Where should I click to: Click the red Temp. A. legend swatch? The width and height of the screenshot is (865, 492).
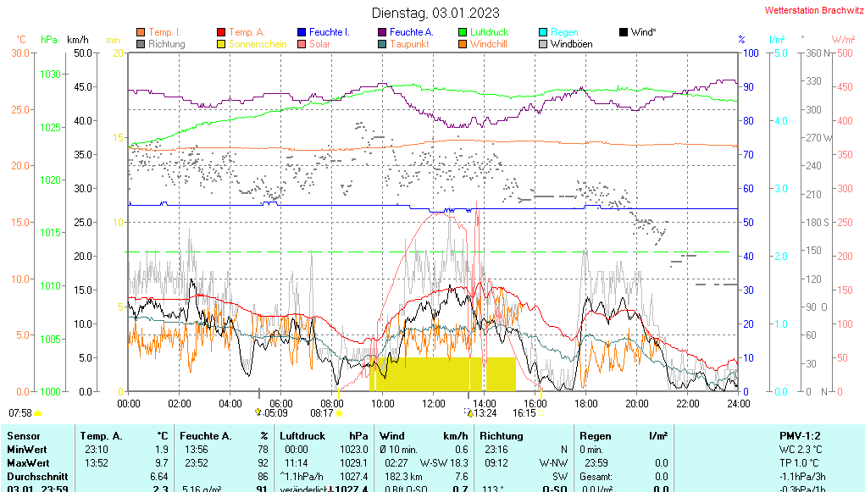(221, 32)
